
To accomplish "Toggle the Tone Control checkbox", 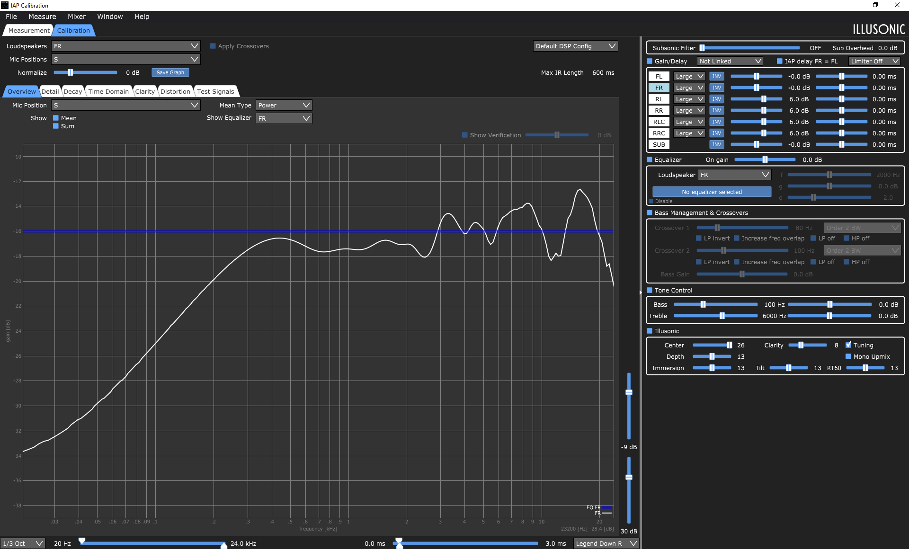I will 650,290.
